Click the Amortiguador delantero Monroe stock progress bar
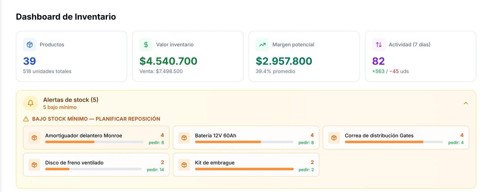 coord(94,142)
